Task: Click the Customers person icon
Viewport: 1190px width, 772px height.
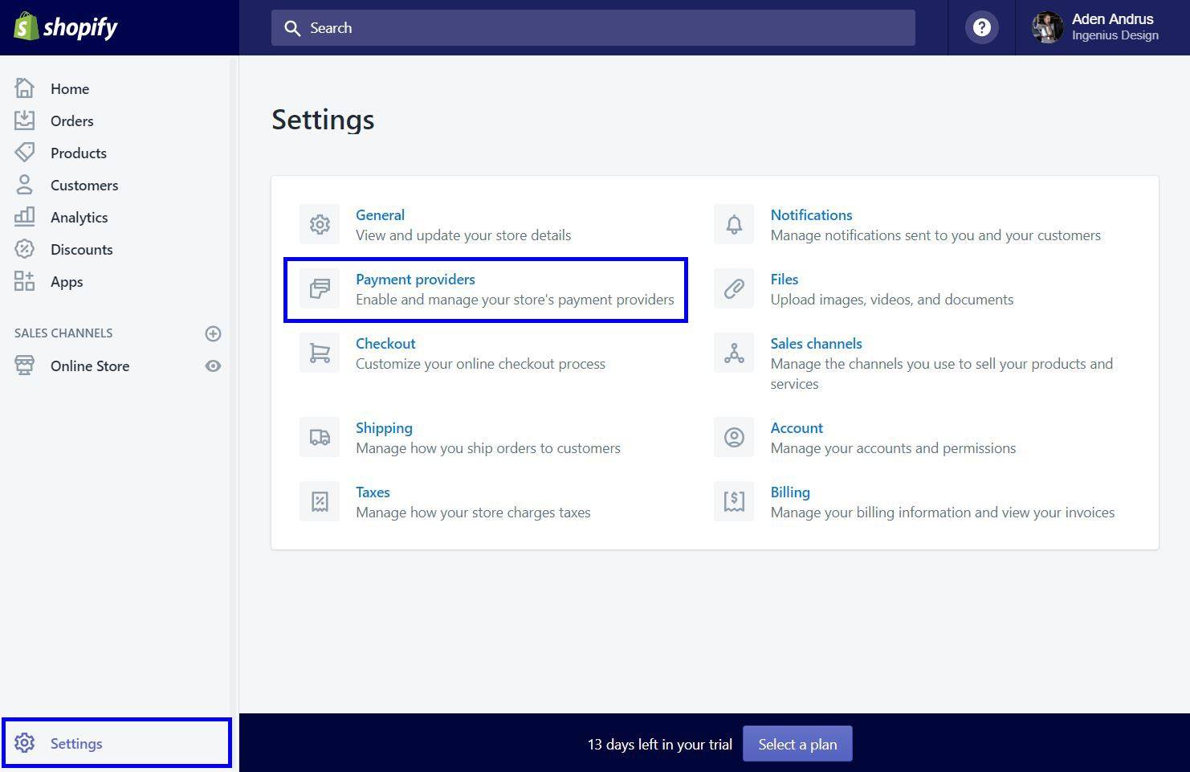Action: [25, 185]
